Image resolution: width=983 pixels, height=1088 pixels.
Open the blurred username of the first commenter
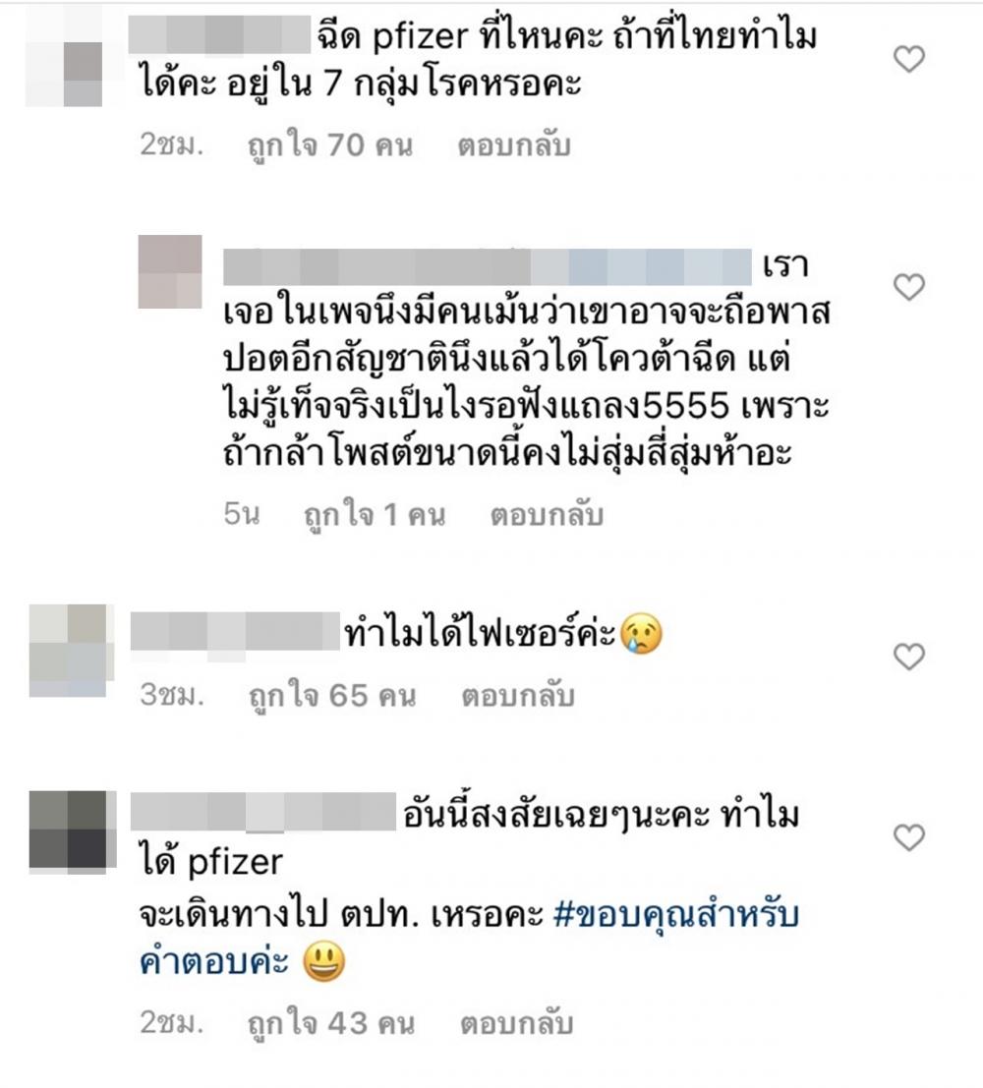219,36
